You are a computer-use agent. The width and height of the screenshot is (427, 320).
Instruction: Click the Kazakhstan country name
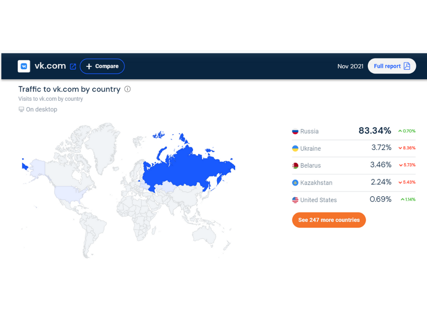[x=316, y=183]
